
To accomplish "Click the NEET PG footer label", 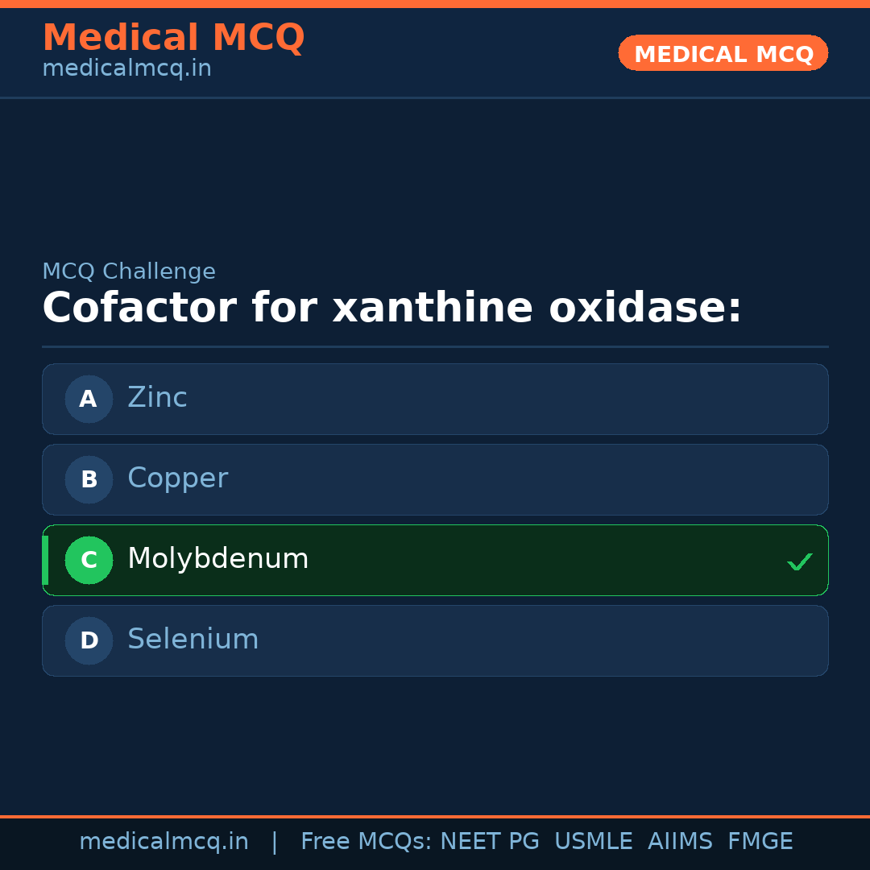I will 490,842.
